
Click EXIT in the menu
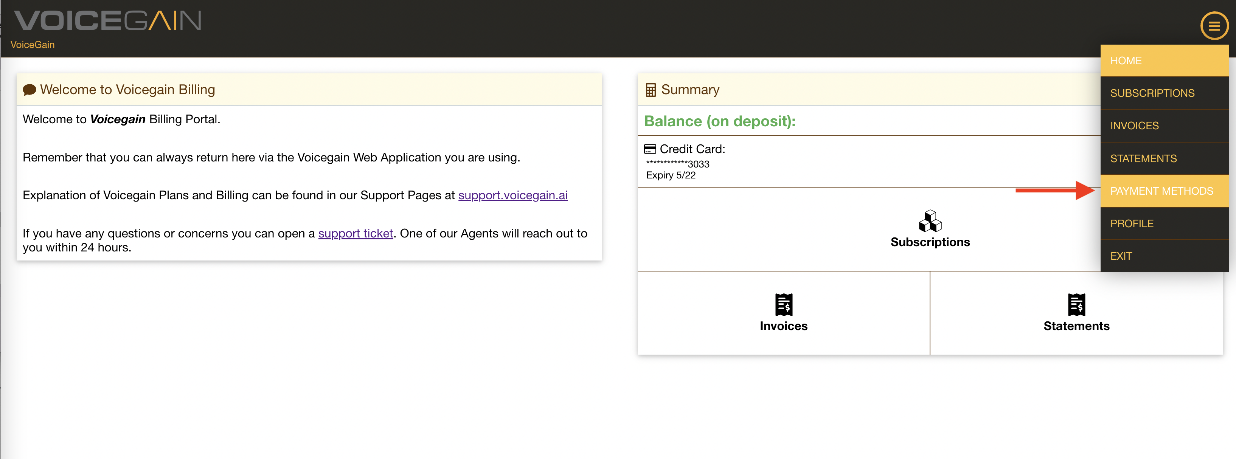click(x=1164, y=256)
